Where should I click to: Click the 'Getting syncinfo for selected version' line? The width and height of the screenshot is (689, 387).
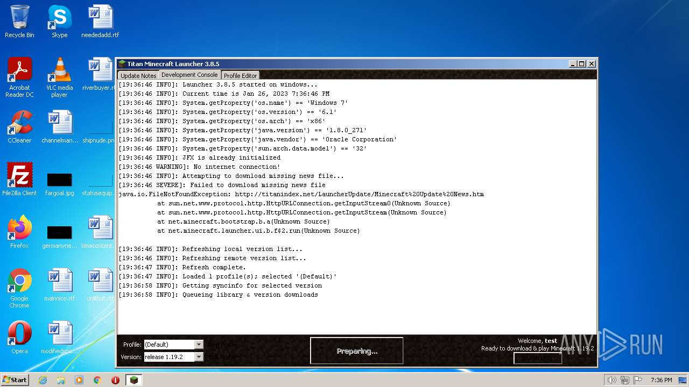click(x=220, y=285)
